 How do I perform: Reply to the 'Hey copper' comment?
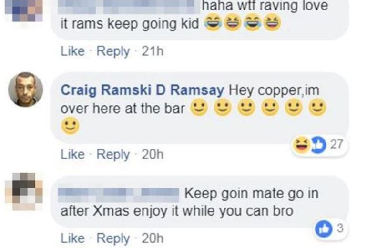(x=113, y=155)
